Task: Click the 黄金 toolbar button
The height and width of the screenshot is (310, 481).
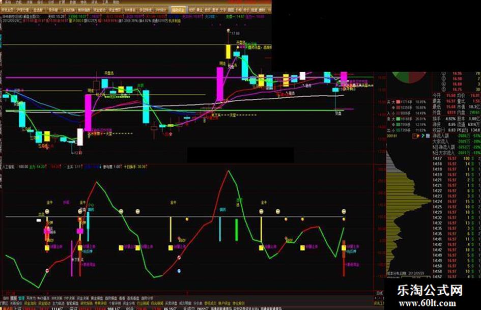Action: pos(200,10)
